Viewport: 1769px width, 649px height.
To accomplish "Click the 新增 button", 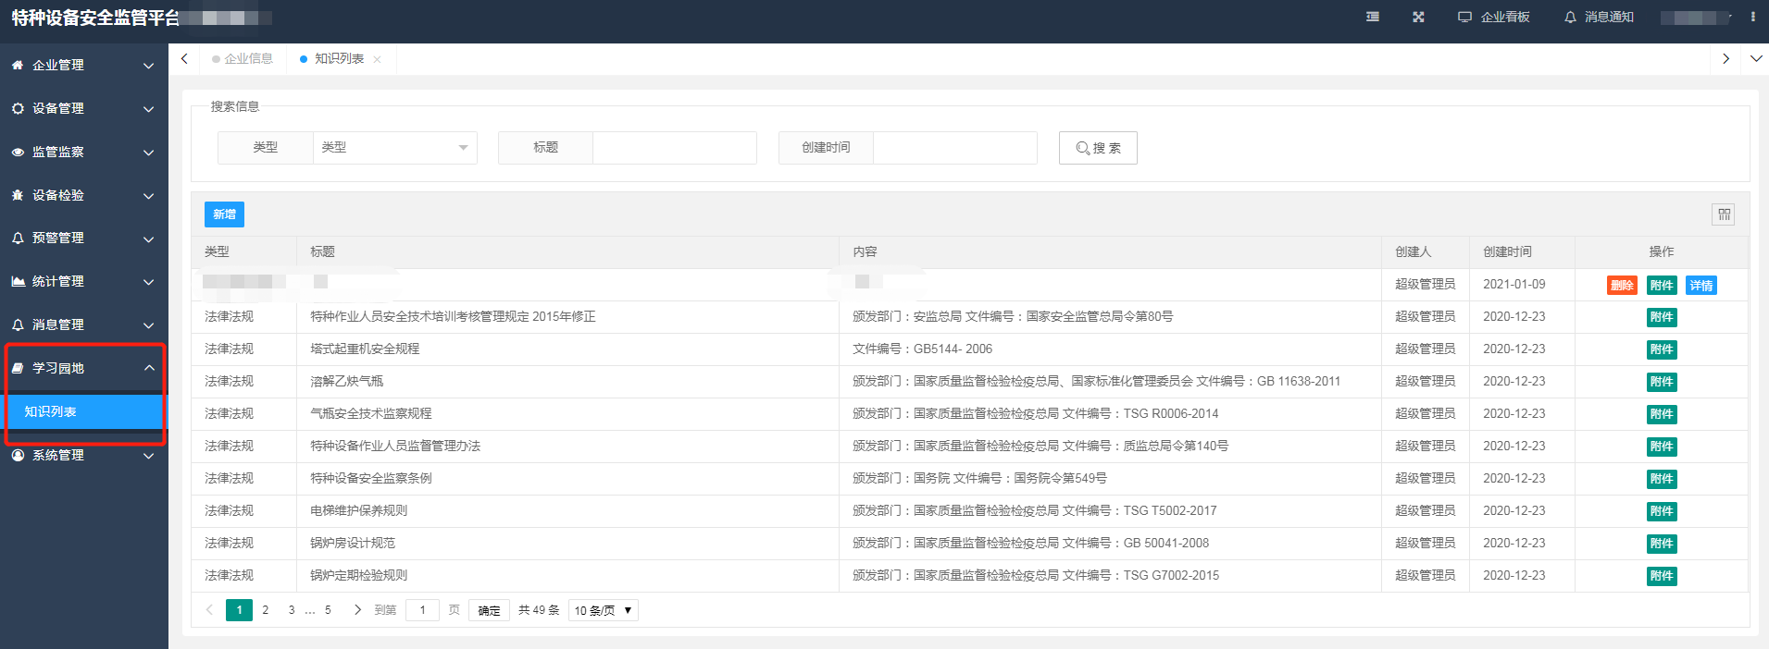I will (224, 214).
